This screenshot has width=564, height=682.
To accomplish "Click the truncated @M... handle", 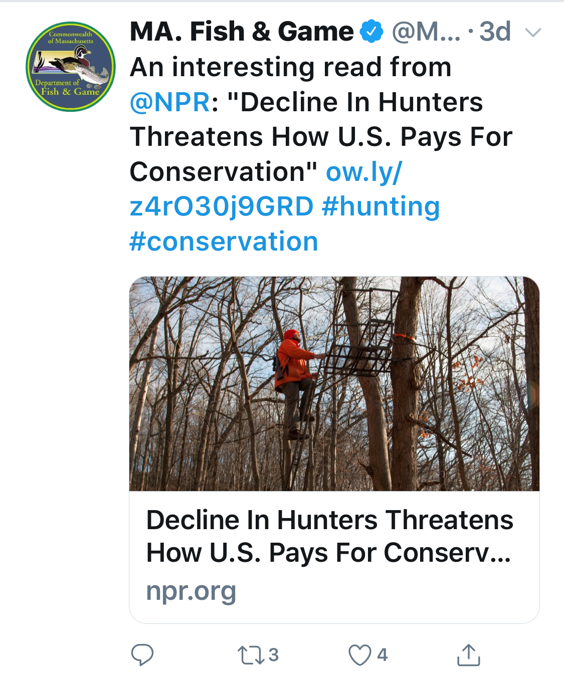I will tap(426, 32).
